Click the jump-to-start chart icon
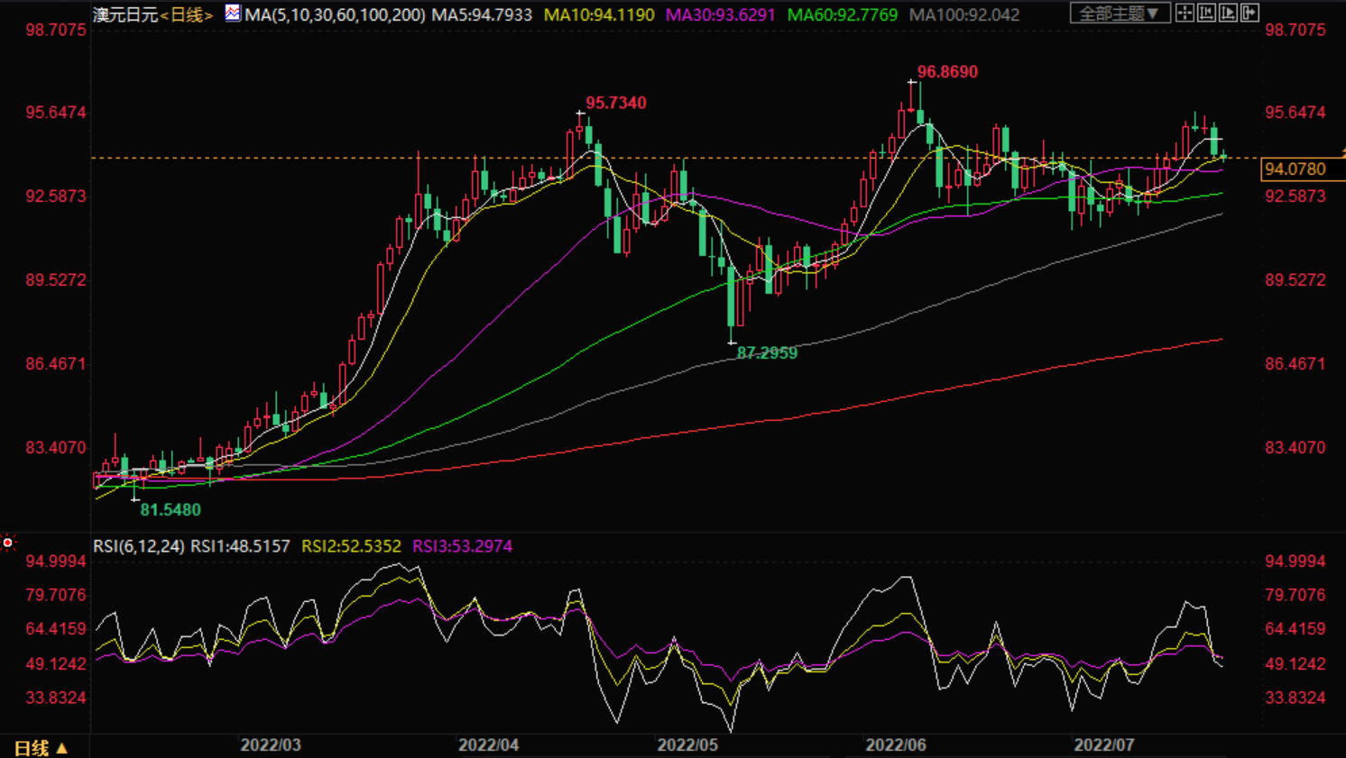 (x=1206, y=13)
